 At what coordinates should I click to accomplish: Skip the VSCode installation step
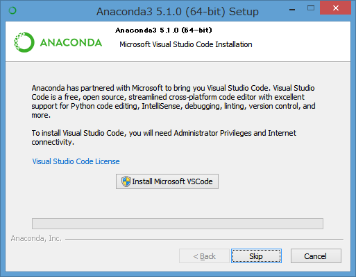(x=256, y=256)
